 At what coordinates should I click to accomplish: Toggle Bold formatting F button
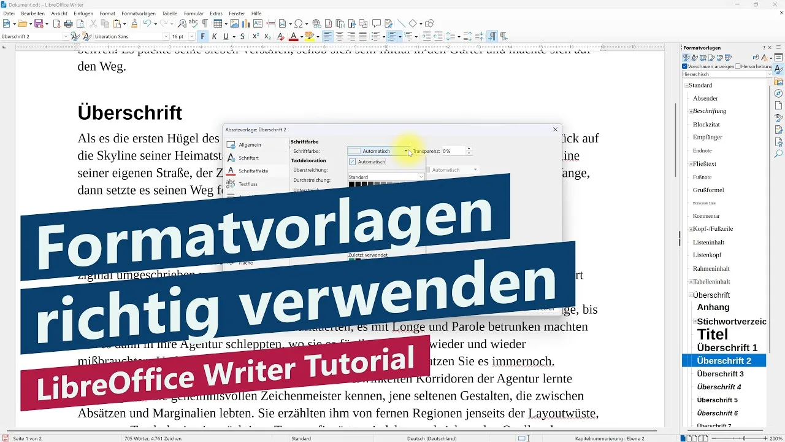coord(203,36)
